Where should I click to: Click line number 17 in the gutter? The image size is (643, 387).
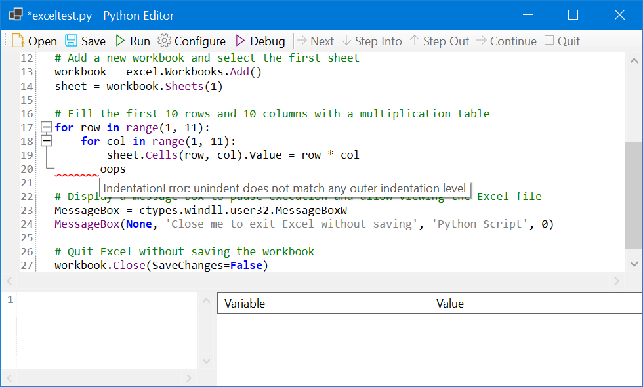tap(27, 127)
